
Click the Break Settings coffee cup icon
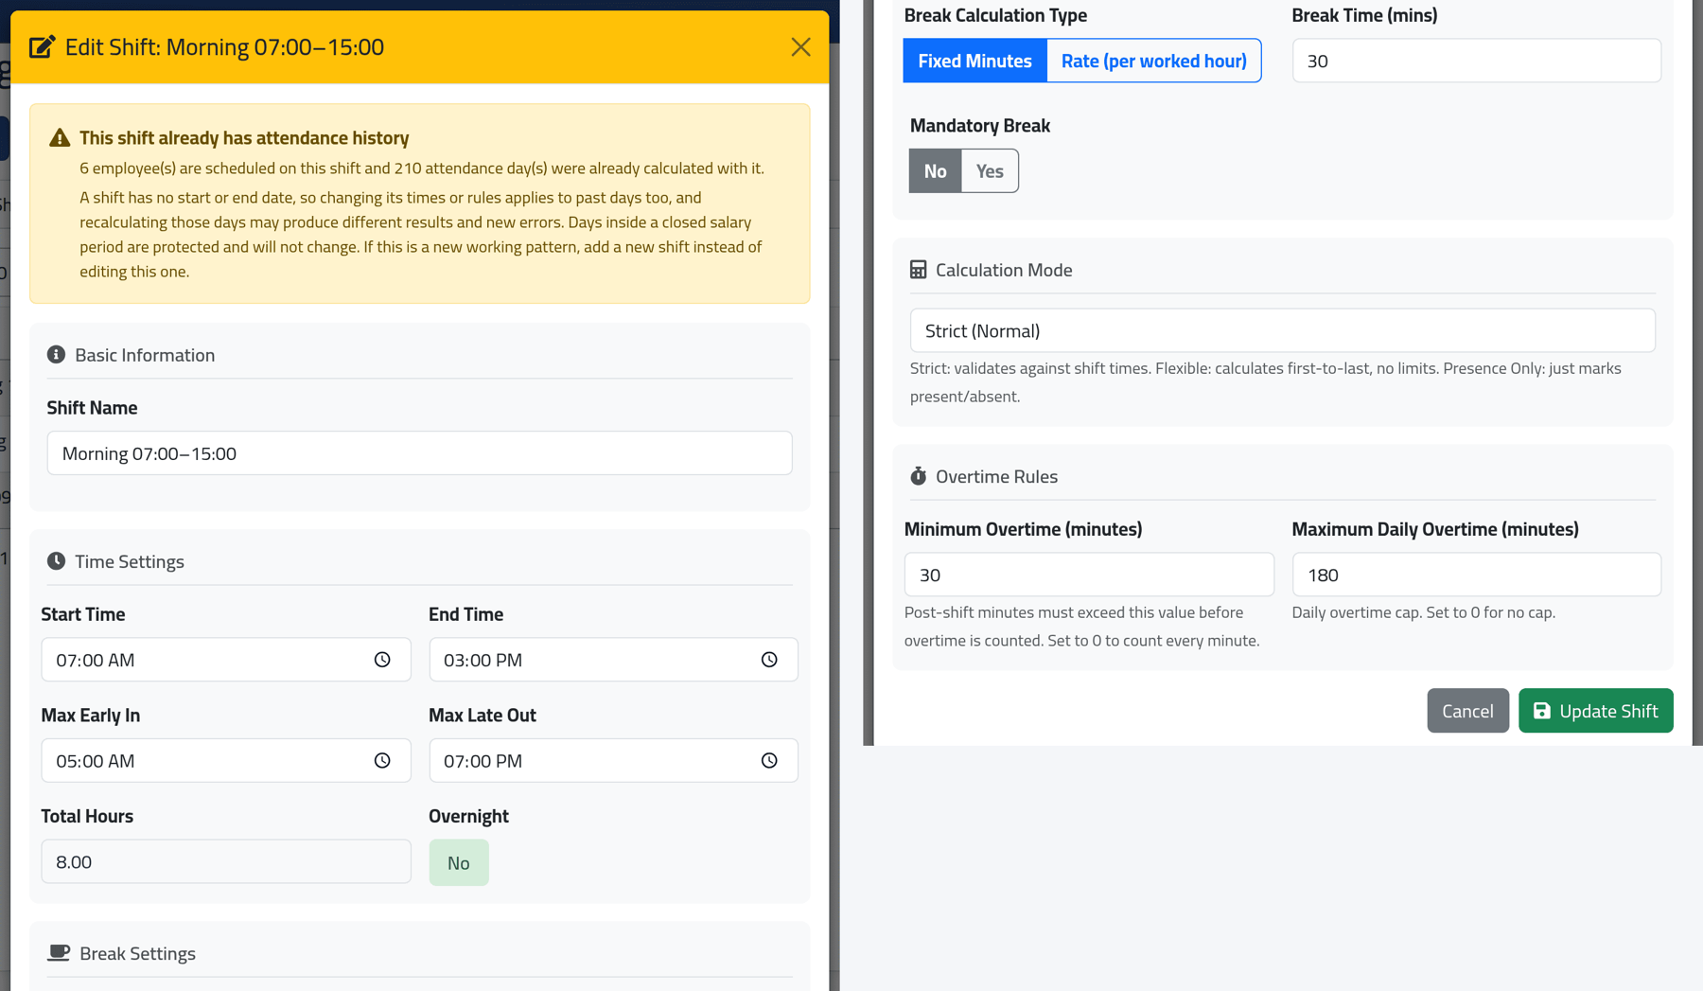[x=59, y=953]
